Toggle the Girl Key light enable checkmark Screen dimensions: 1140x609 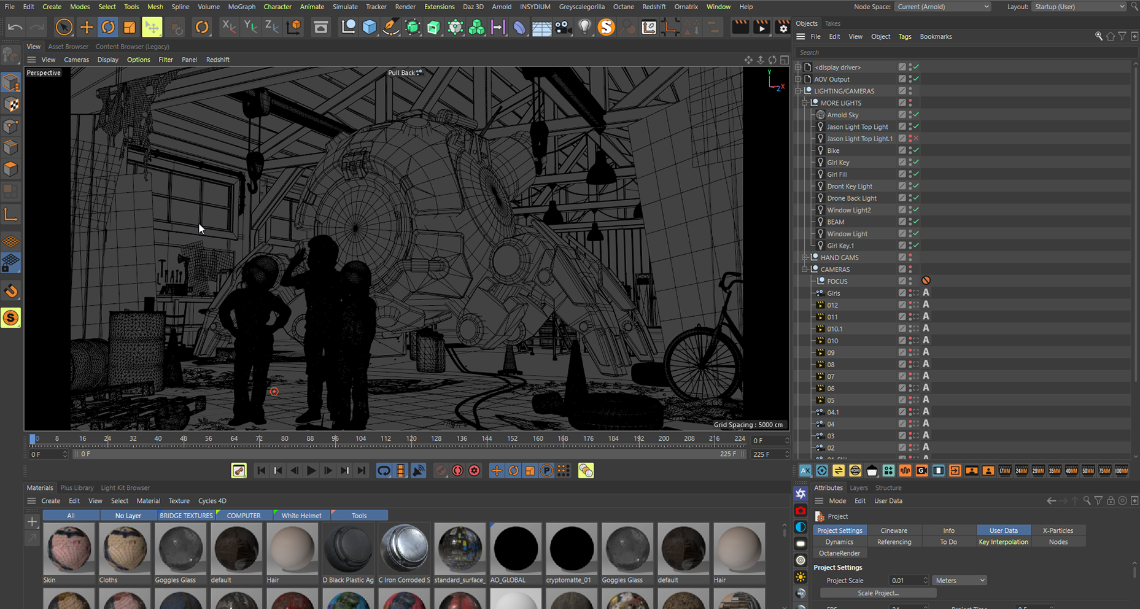(x=916, y=163)
